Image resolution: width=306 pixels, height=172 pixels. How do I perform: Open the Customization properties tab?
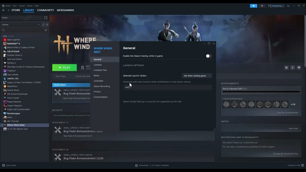tap(100, 97)
